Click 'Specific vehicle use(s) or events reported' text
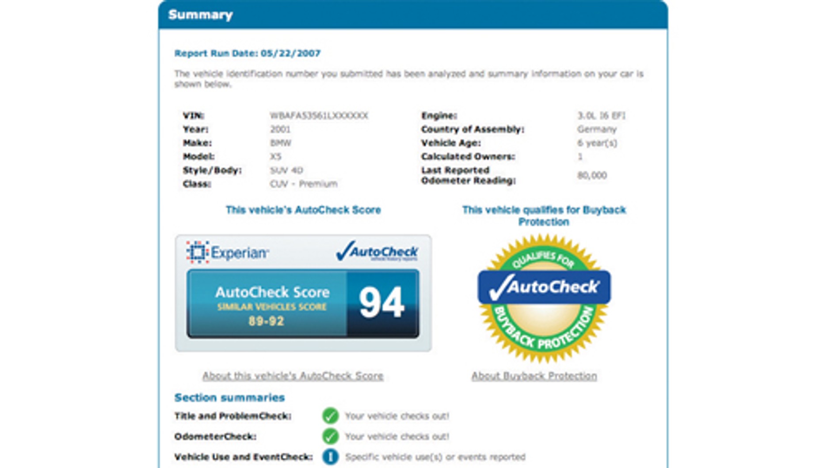This screenshot has height=468, width=831. (435, 457)
